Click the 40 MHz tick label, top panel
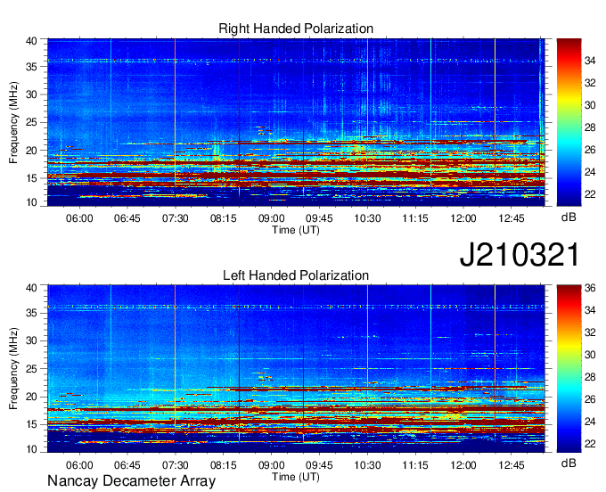The width and height of the screenshot is (606, 492). (31, 41)
